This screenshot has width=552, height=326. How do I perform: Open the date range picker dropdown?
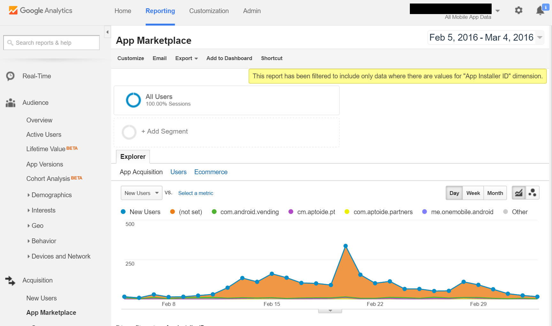pos(540,37)
